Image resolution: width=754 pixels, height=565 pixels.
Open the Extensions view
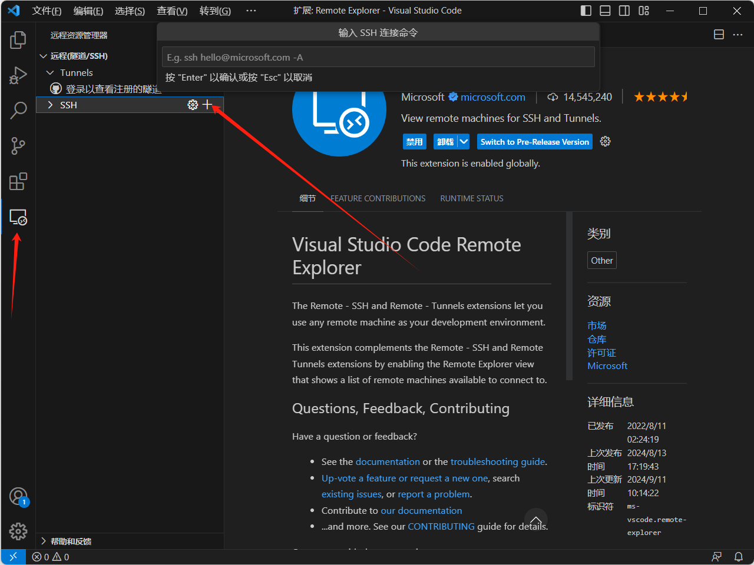(x=18, y=181)
